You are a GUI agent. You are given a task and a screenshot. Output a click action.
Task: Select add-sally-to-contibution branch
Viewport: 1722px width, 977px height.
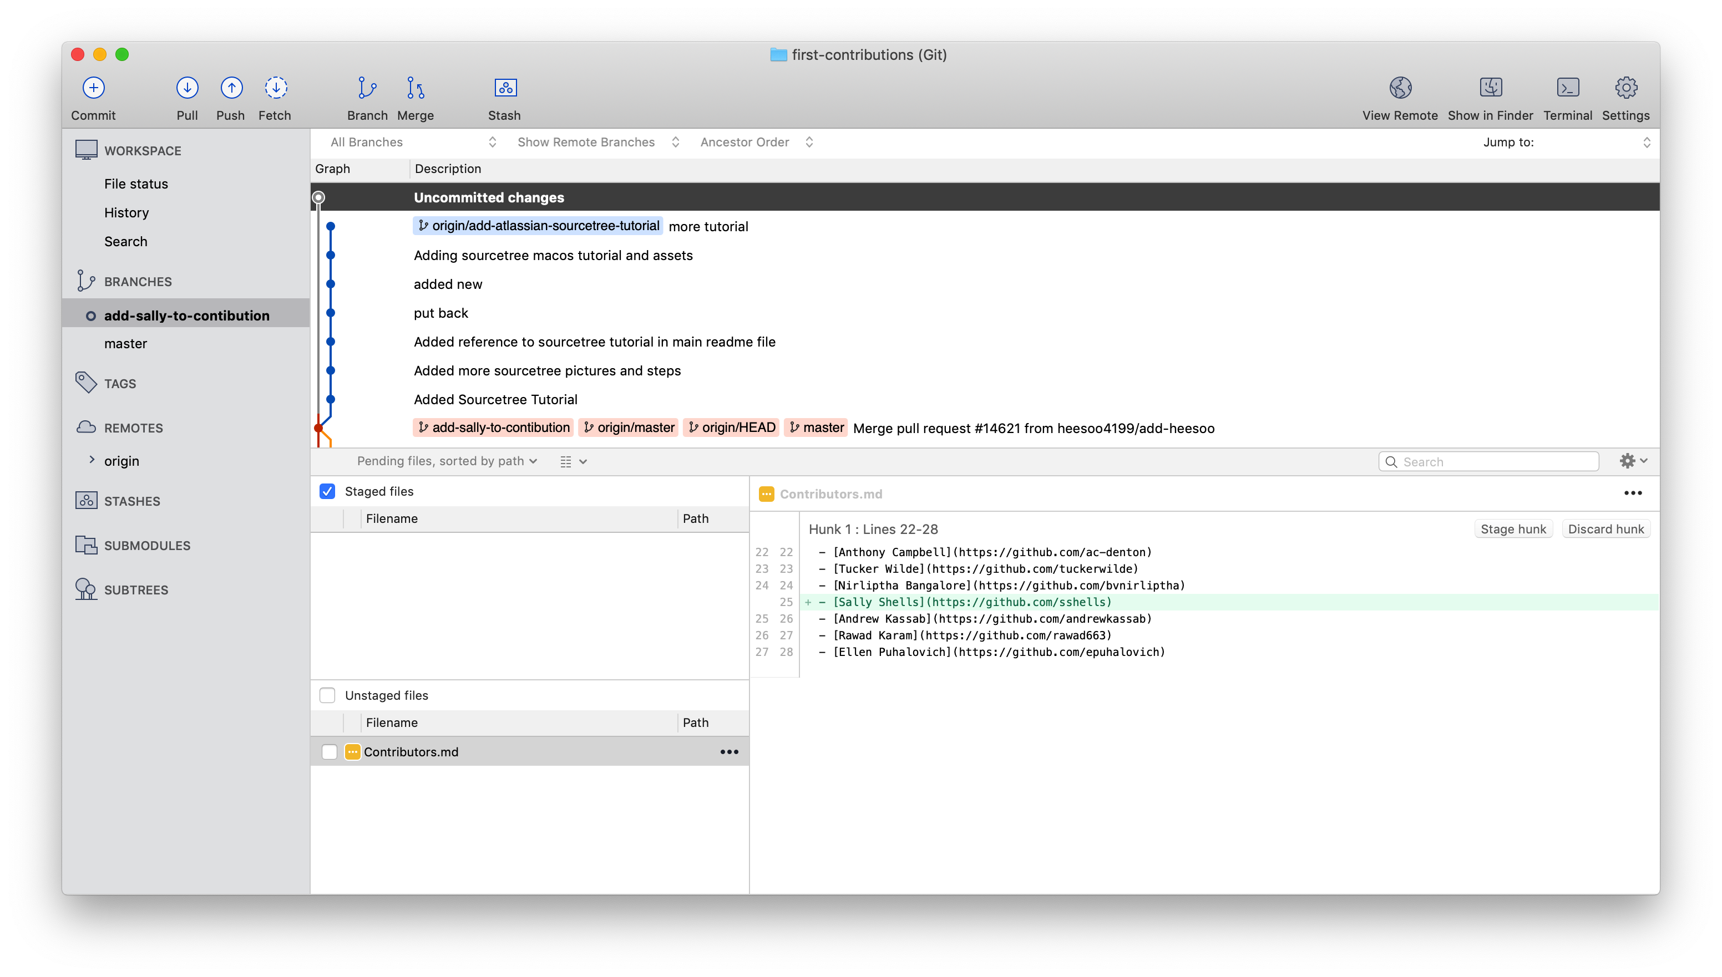point(187,314)
